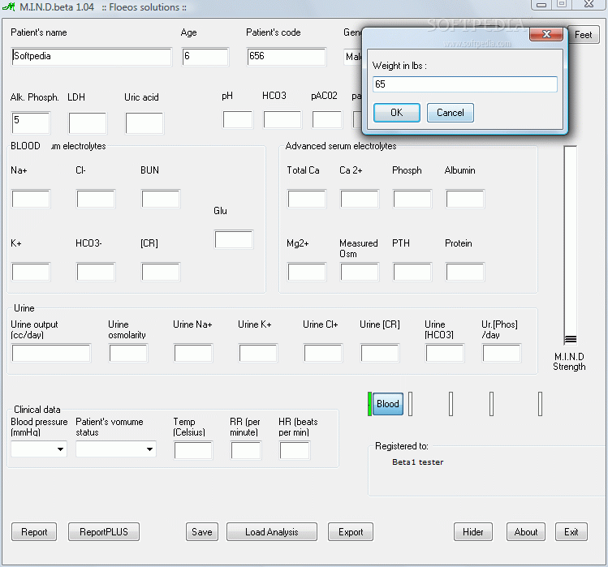The width and height of the screenshot is (608, 567).
Task: Click the Total Ca field
Action: click(307, 199)
